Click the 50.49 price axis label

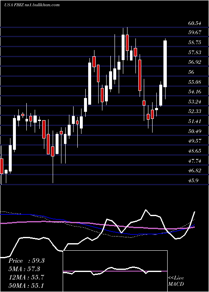coord(195,131)
